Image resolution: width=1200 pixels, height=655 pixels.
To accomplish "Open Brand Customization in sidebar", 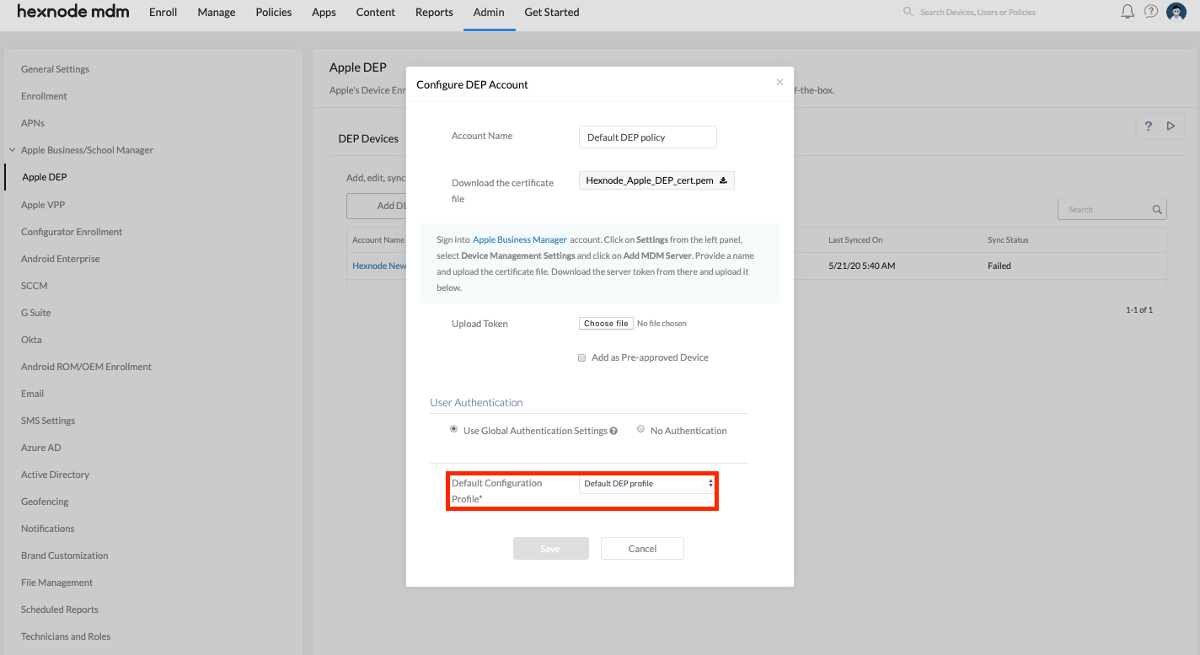I will (65, 556).
